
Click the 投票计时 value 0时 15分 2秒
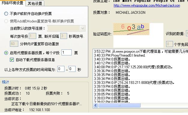point(36,88)
